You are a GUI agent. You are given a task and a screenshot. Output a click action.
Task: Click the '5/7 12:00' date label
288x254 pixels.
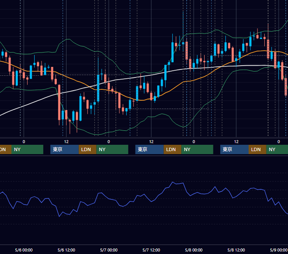coord(151,250)
